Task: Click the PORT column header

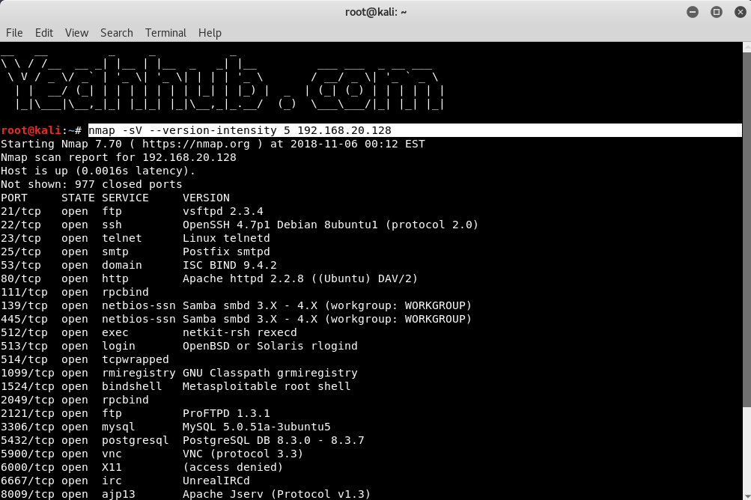Action: click(14, 198)
